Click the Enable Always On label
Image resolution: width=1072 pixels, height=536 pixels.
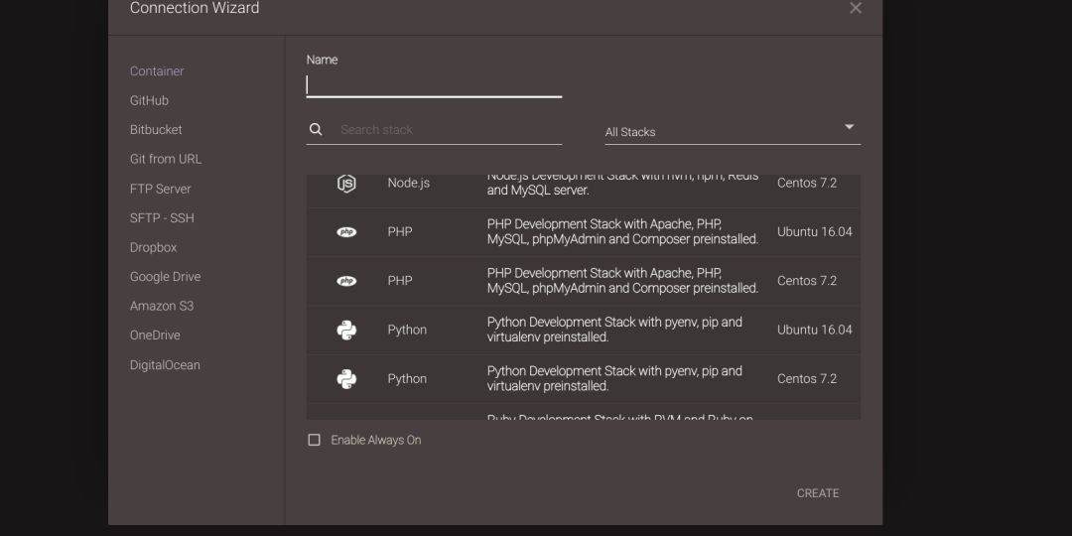coord(375,441)
